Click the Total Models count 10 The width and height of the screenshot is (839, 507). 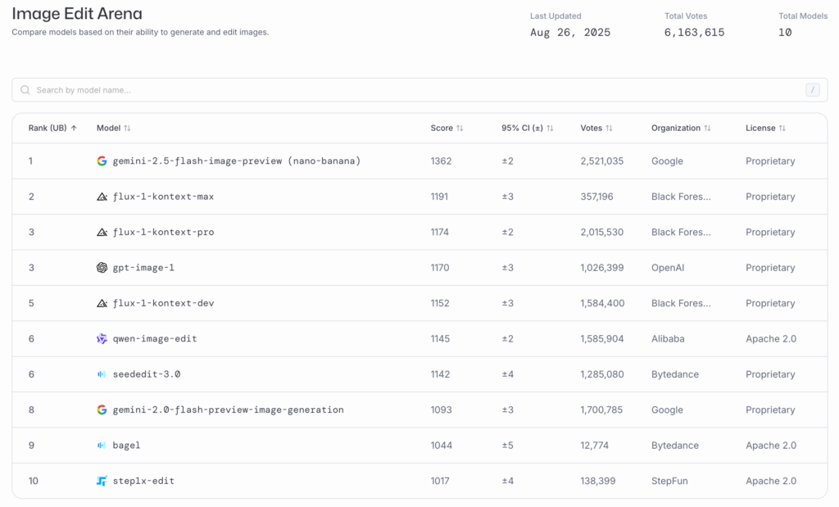point(785,33)
